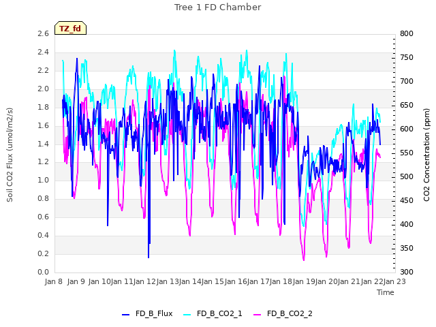Click the 'Jan 13' x-axis tick label
This screenshot has height=327, width=436.
point(167,281)
